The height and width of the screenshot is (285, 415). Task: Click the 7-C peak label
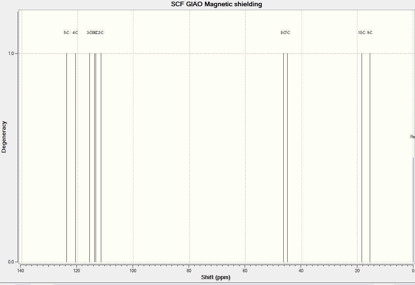tap(288, 33)
